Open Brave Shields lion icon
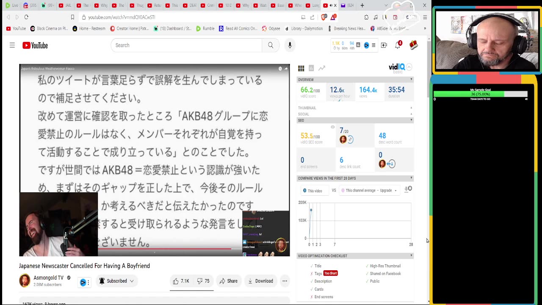This screenshot has height=305, width=542. coord(324,17)
